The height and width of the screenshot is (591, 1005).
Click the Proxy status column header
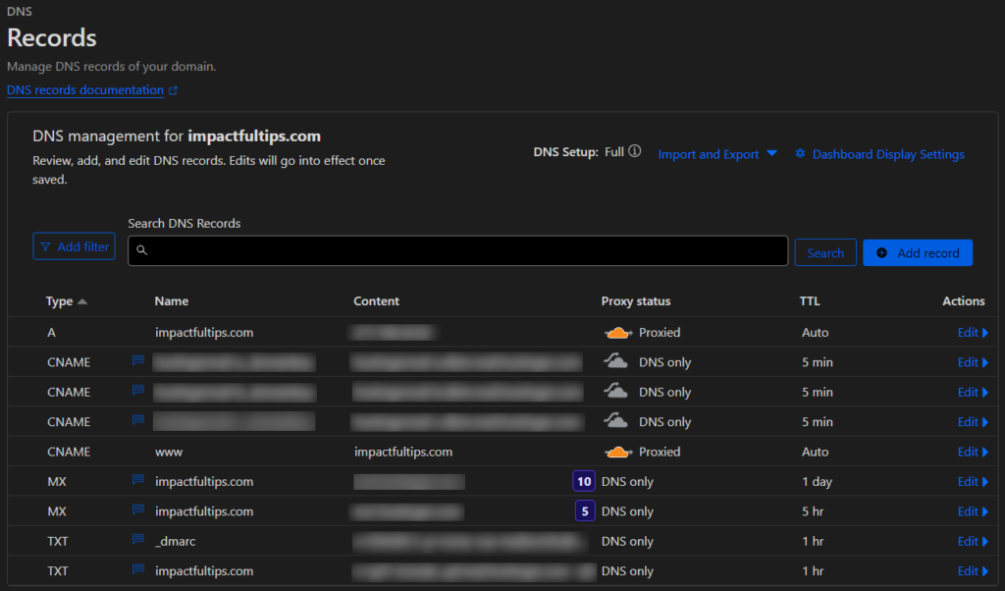tap(636, 301)
